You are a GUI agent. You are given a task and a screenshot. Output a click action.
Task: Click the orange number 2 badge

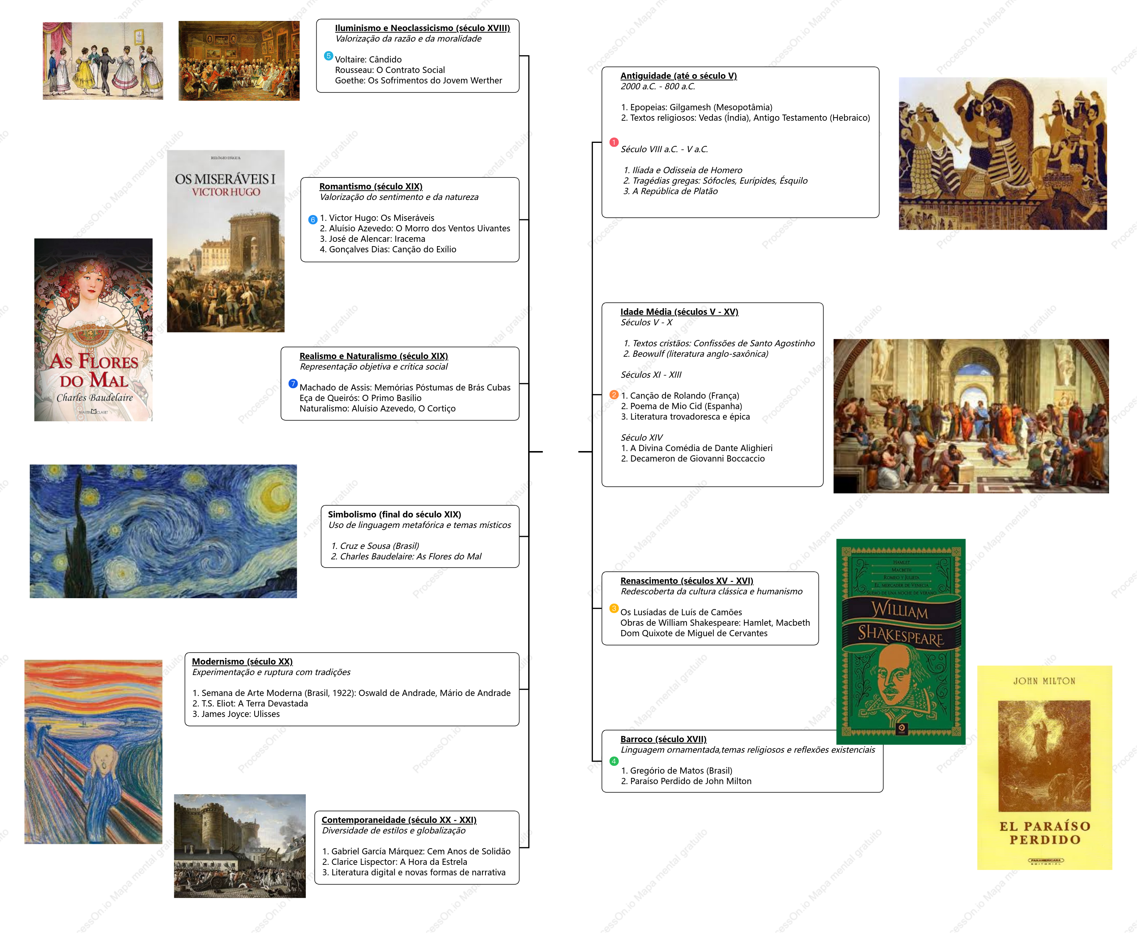tap(614, 395)
